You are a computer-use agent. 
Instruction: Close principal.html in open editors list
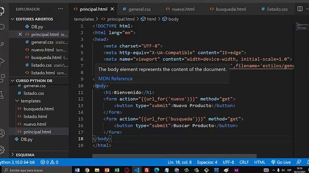pyautogui.click(x=20, y=34)
